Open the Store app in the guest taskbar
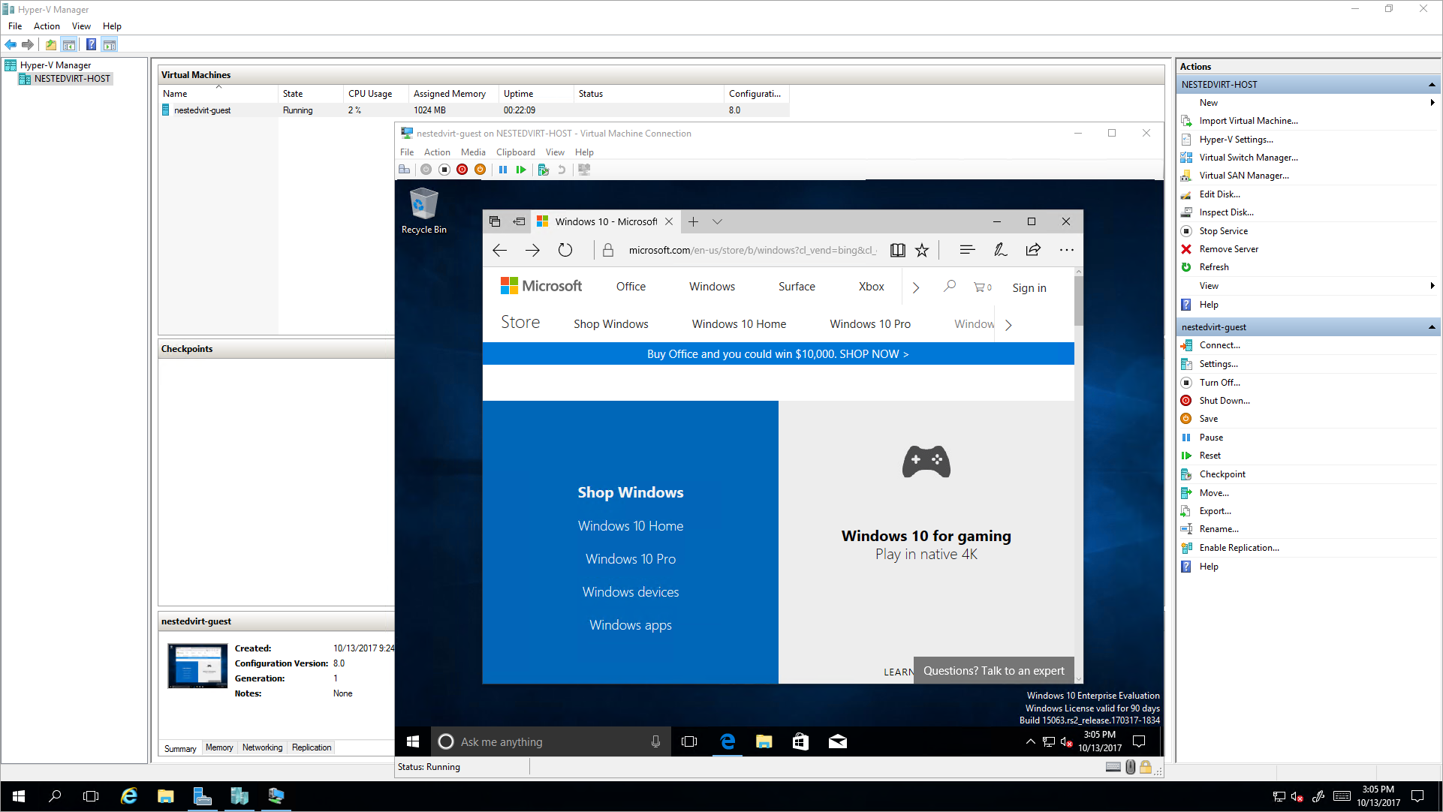Screen dimensions: 1443x812 800,741
